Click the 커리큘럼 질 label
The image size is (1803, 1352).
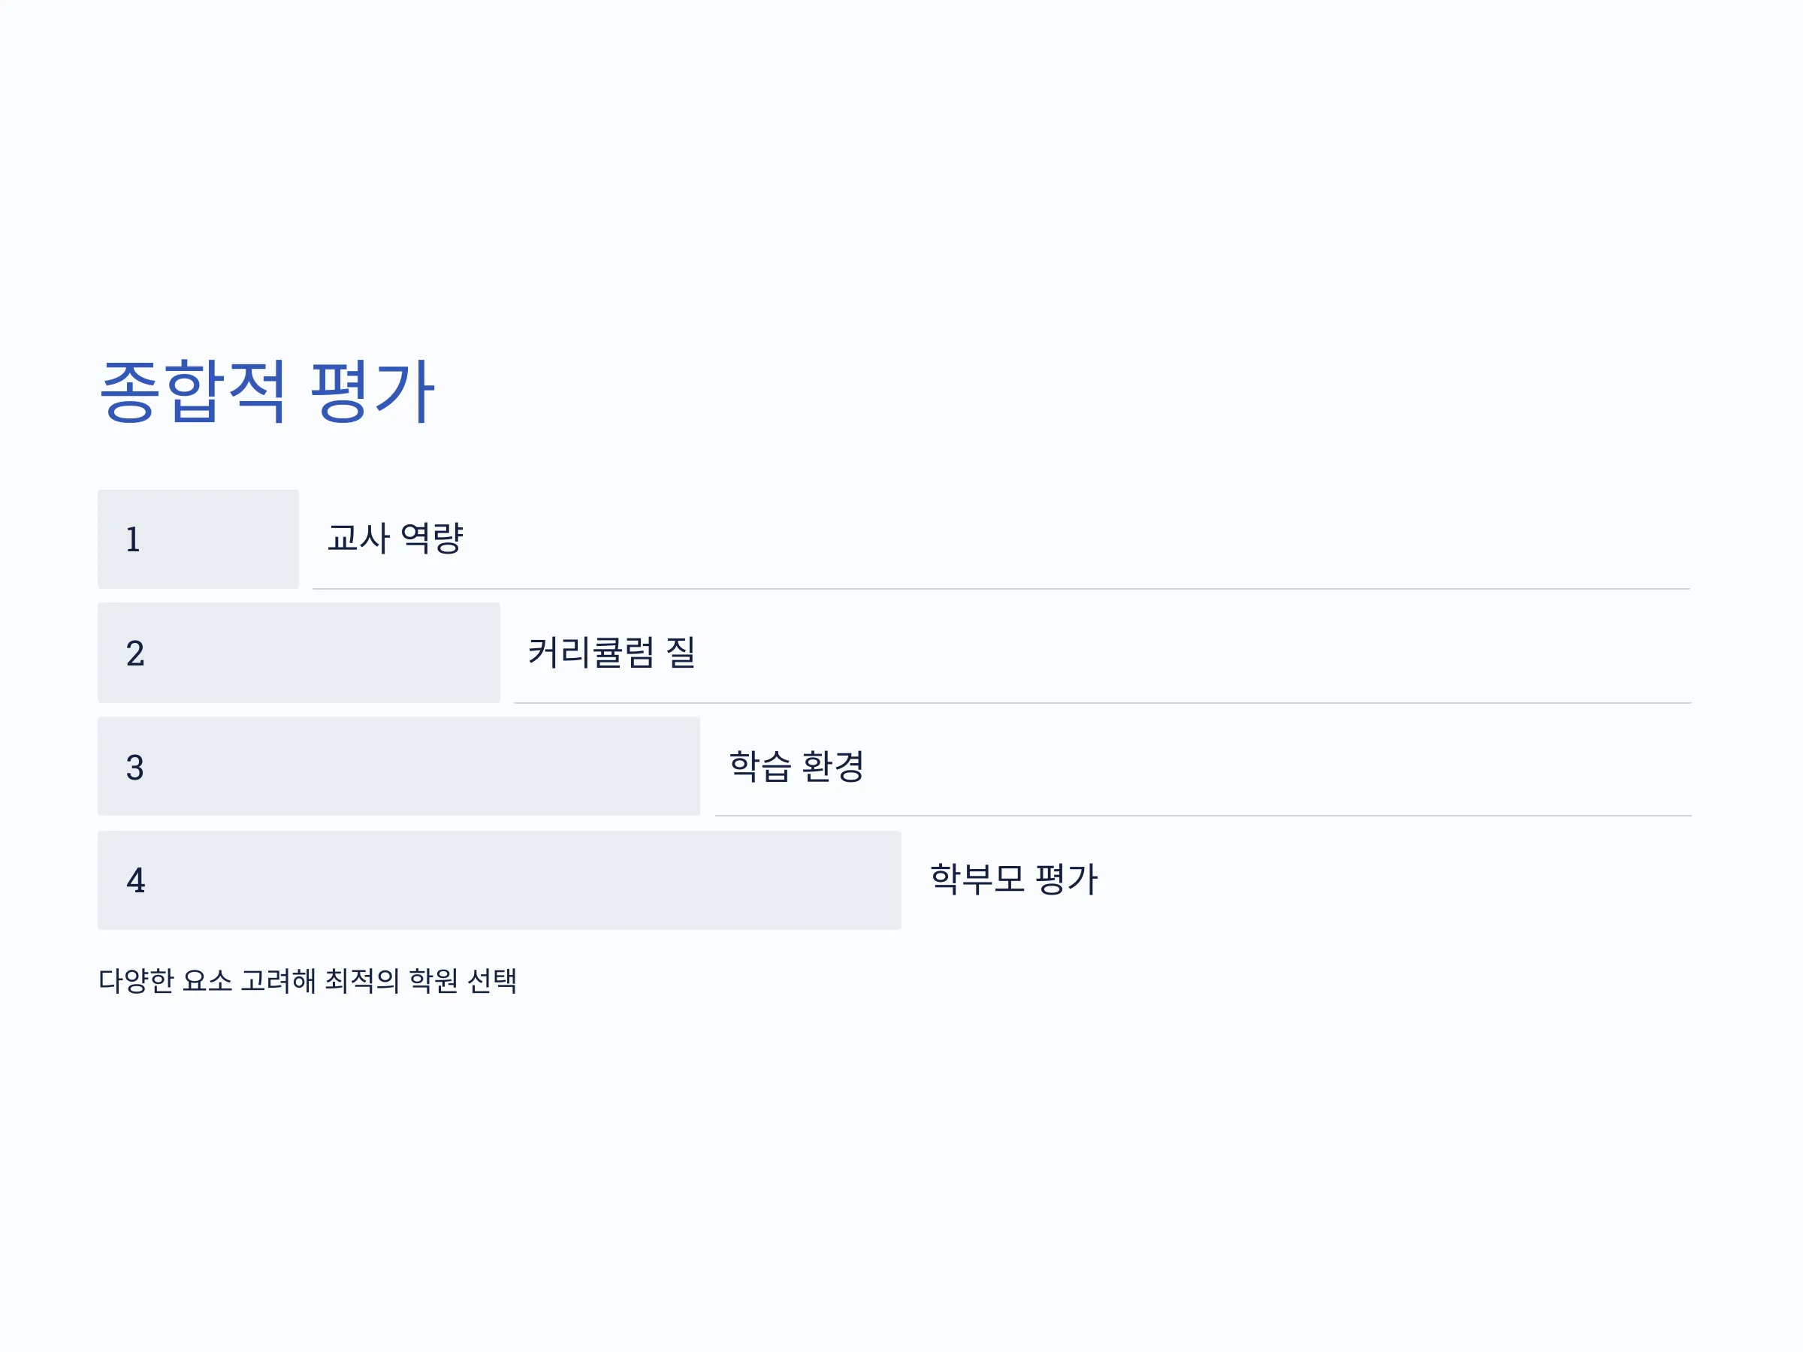(x=612, y=652)
